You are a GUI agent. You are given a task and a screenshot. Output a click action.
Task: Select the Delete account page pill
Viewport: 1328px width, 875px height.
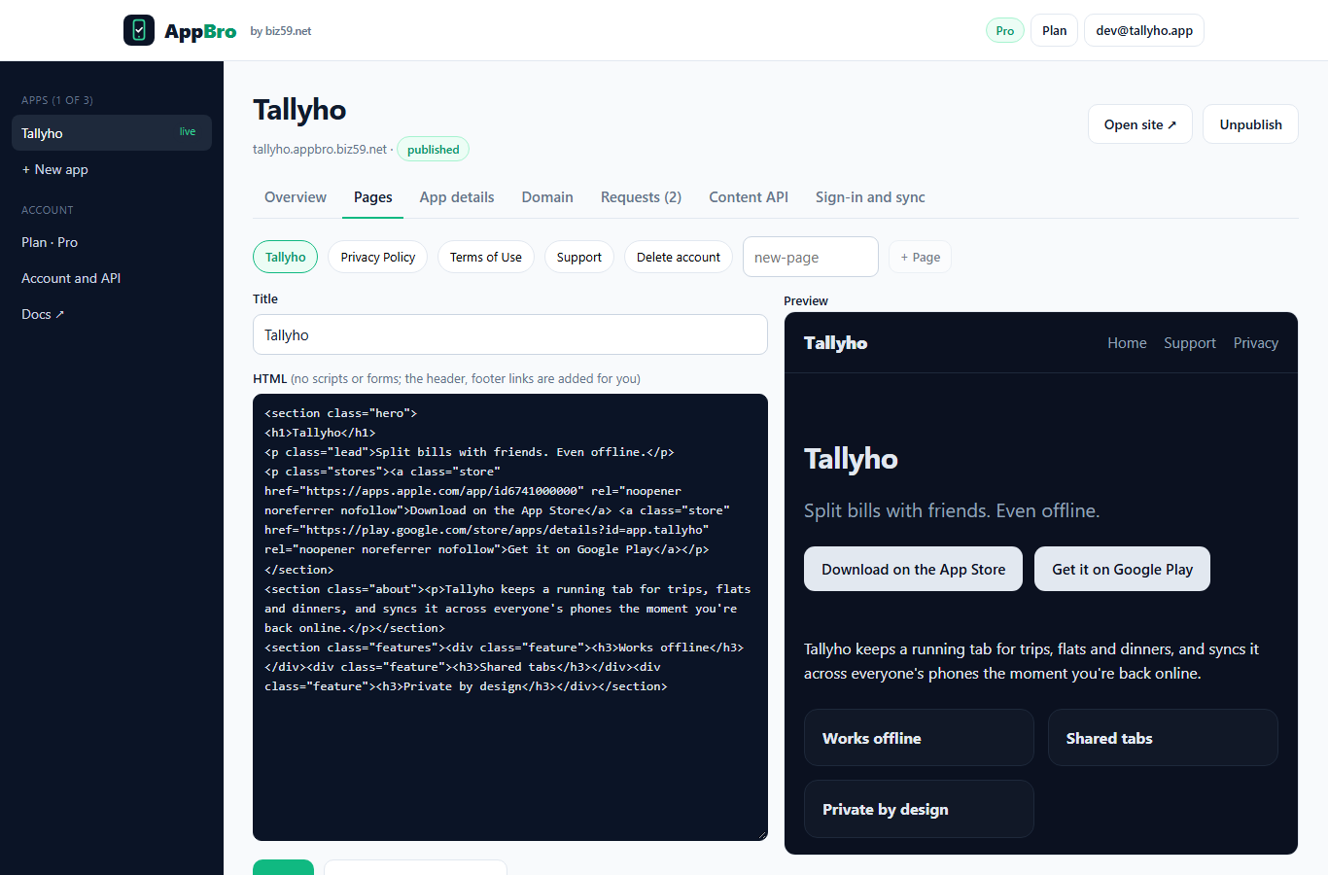point(679,257)
